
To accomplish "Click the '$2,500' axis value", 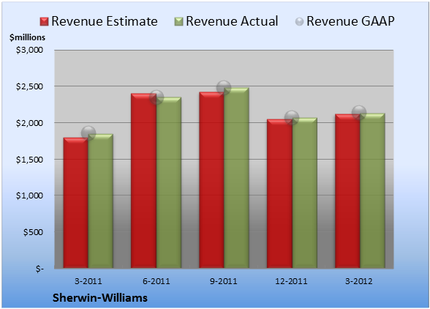I will tap(29, 86).
